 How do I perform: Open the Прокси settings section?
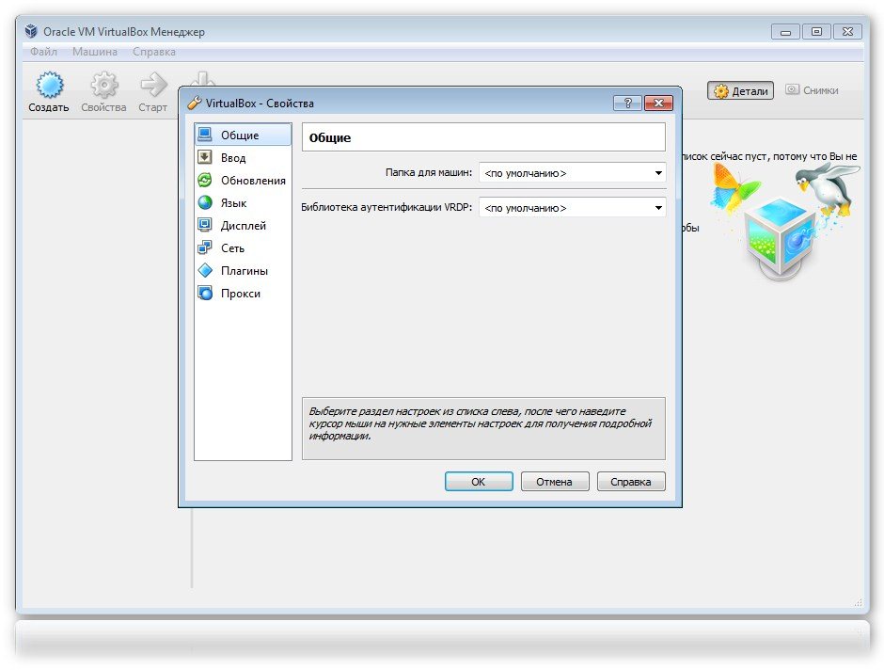click(240, 294)
